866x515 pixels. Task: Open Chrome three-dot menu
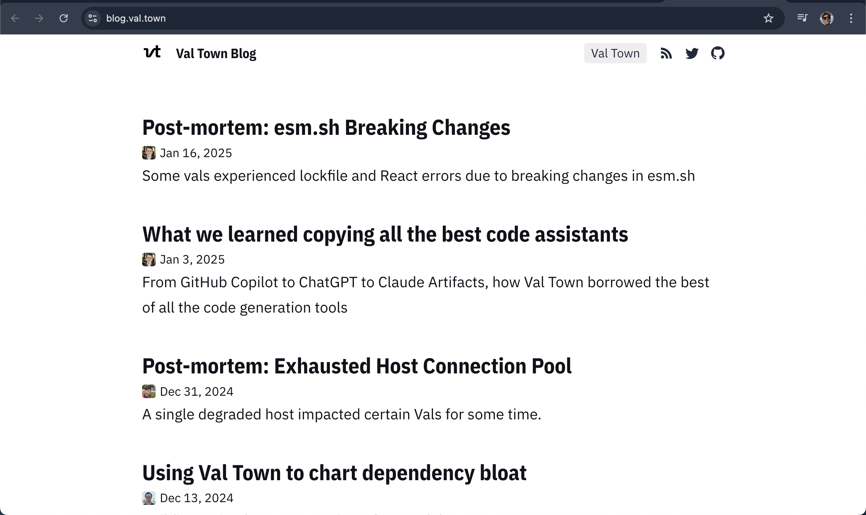(851, 18)
